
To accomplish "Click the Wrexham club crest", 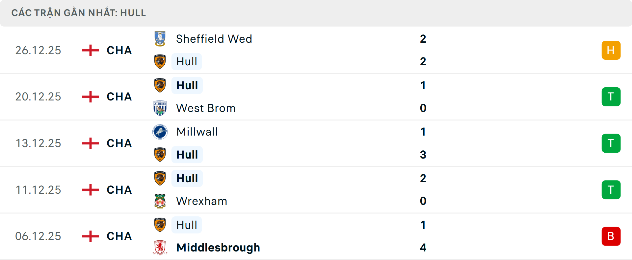I will 160,201.
